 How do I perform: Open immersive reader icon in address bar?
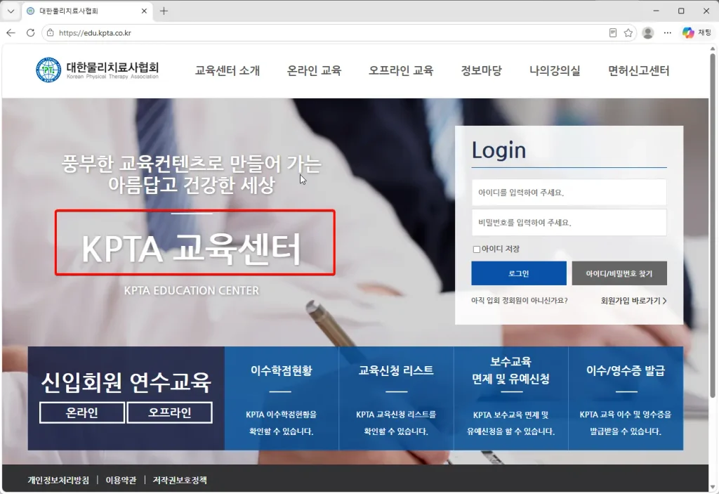612,33
